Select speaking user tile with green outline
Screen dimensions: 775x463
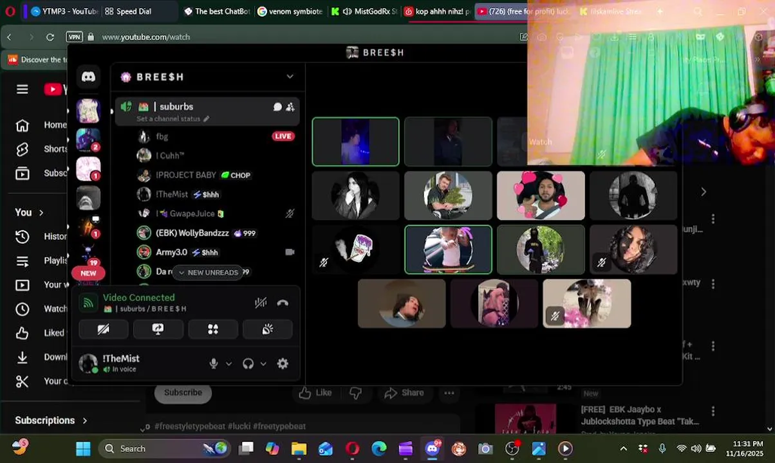click(x=448, y=250)
